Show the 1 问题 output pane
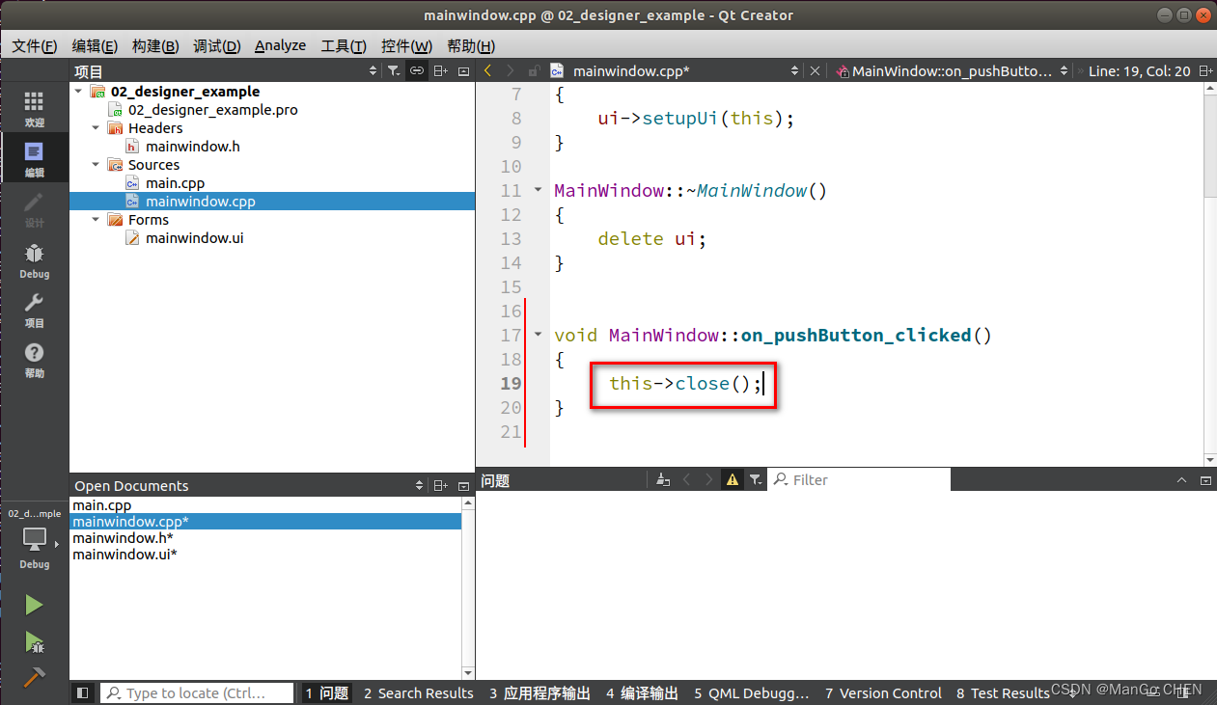The image size is (1217, 705). (326, 692)
